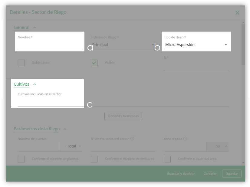Image resolution: width=250 pixels, height=187 pixels.
Task: Uncheck the Visible checkbox
Action: (x=94, y=63)
